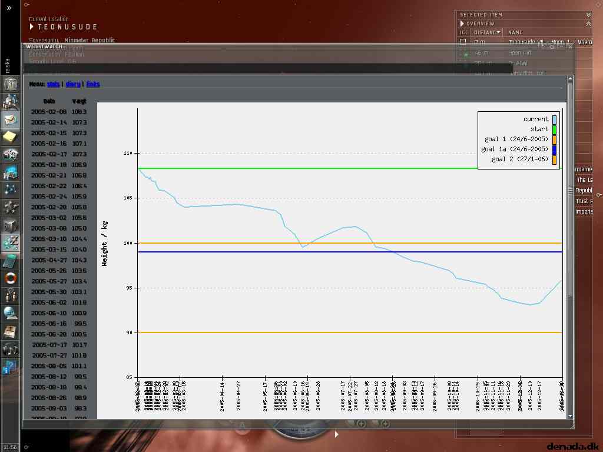Open the star map constellation icon

pos(11,190)
